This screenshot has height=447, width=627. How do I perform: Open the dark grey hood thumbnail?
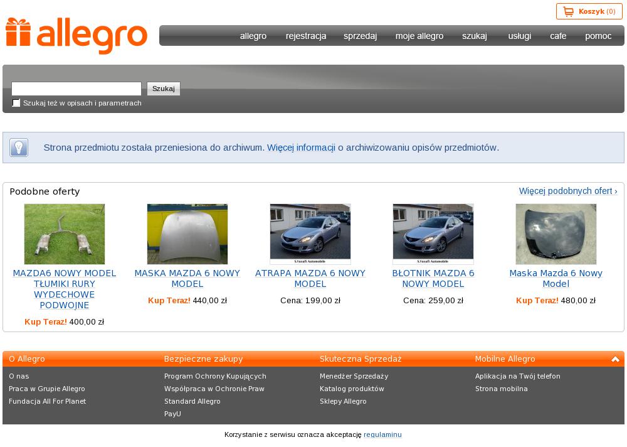point(556,234)
